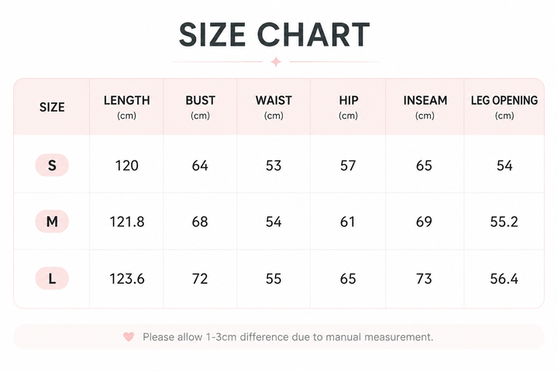This screenshot has height=372, width=558.
Task: Click the SIZE column header
Action: pyautogui.click(x=52, y=107)
